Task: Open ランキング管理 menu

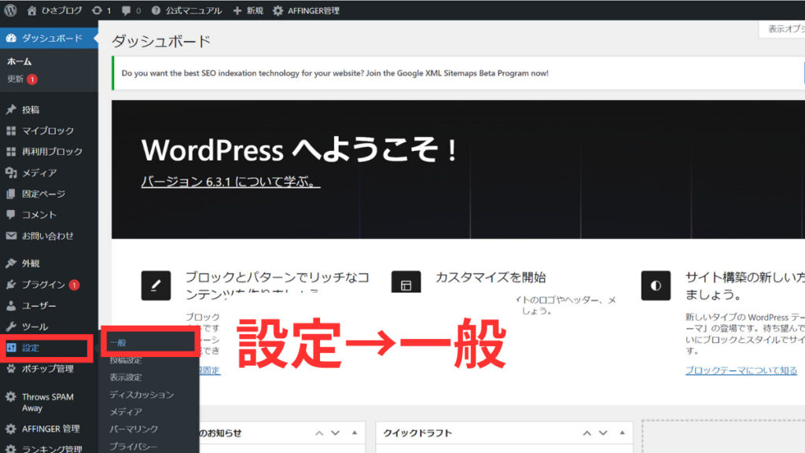Action: tap(49, 448)
